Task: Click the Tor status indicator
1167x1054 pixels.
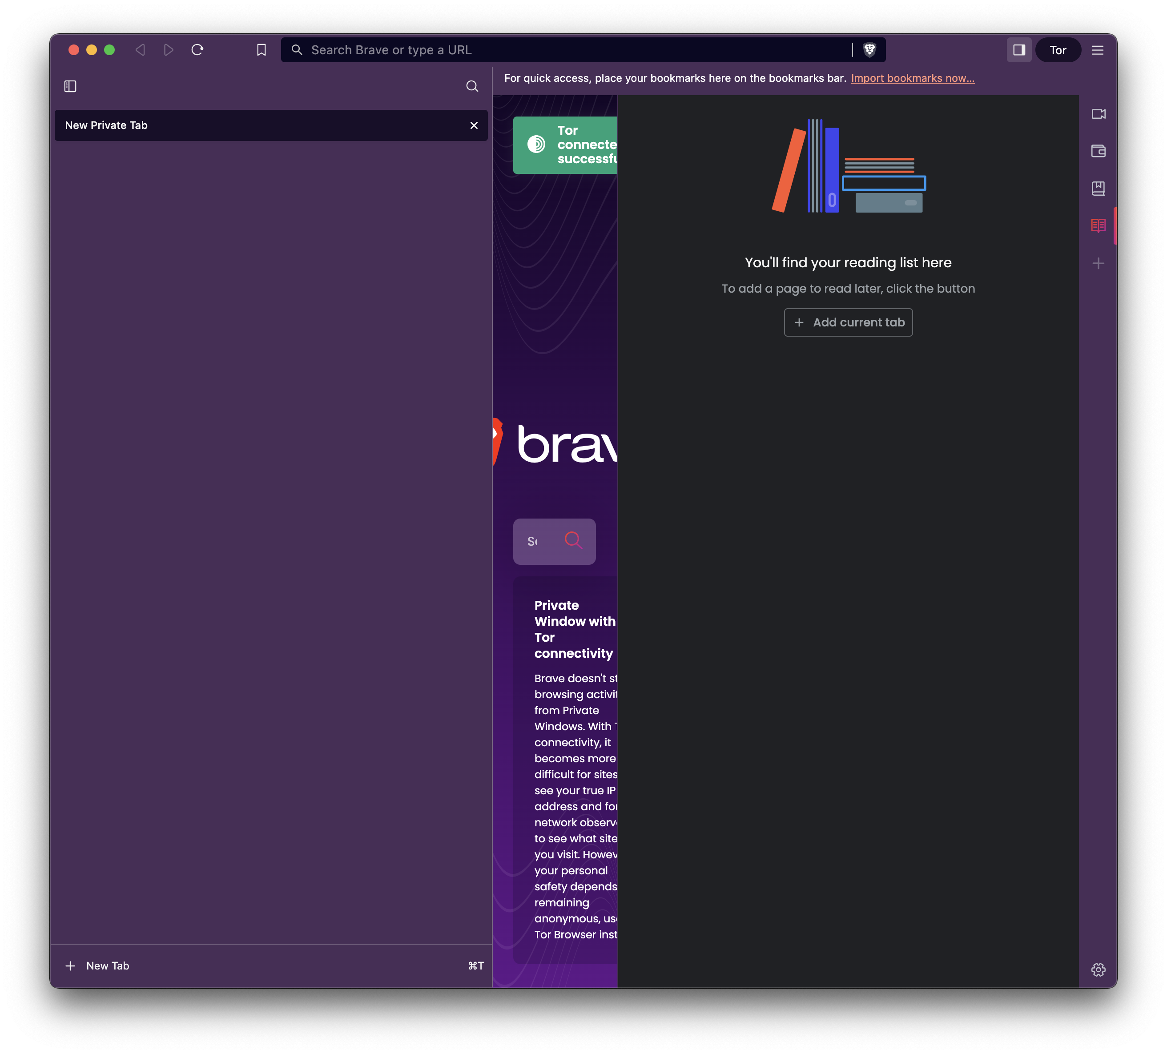Action: [1058, 50]
